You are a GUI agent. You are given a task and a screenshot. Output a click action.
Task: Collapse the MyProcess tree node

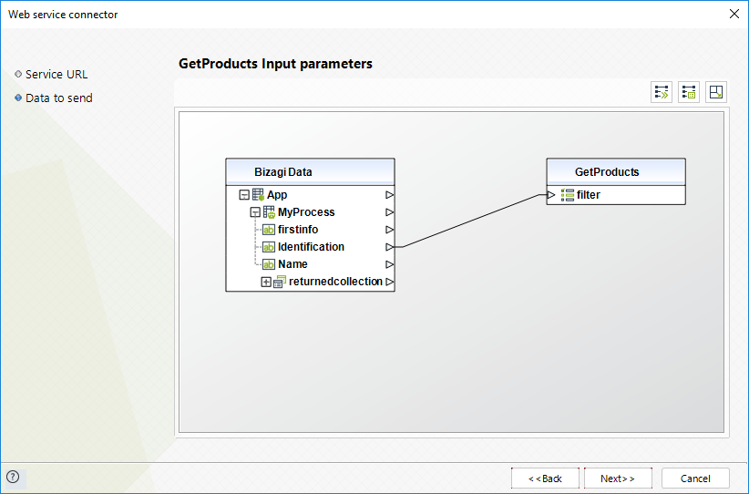(255, 212)
